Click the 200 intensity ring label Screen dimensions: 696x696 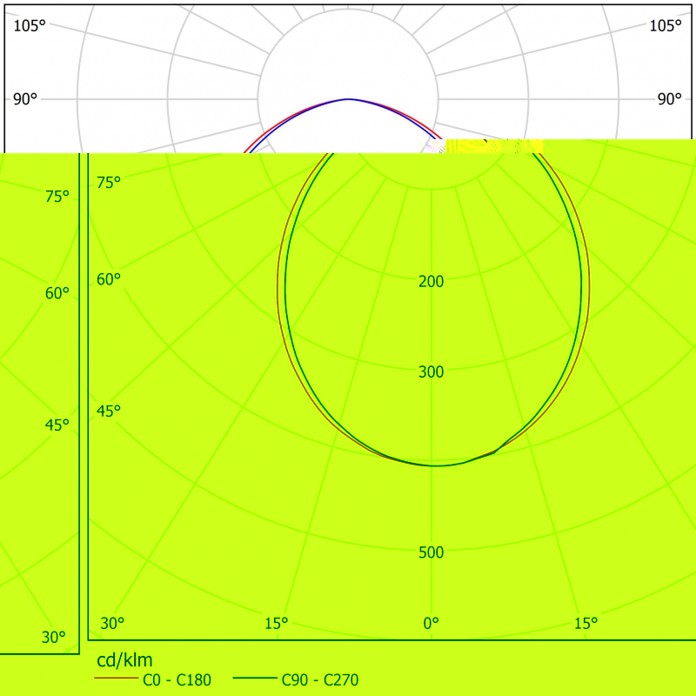click(431, 281)
